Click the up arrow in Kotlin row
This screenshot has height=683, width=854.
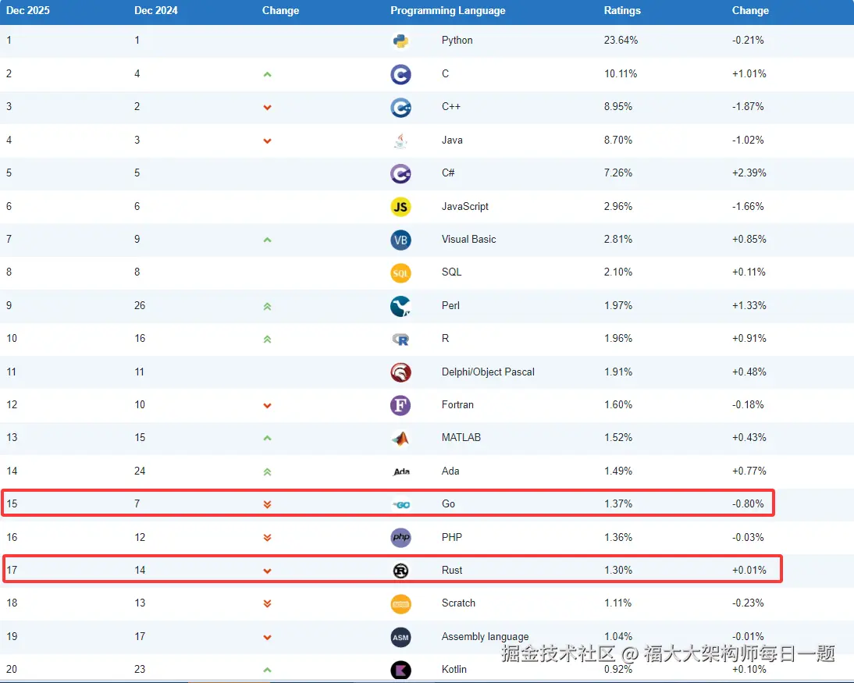pos(267,671)
